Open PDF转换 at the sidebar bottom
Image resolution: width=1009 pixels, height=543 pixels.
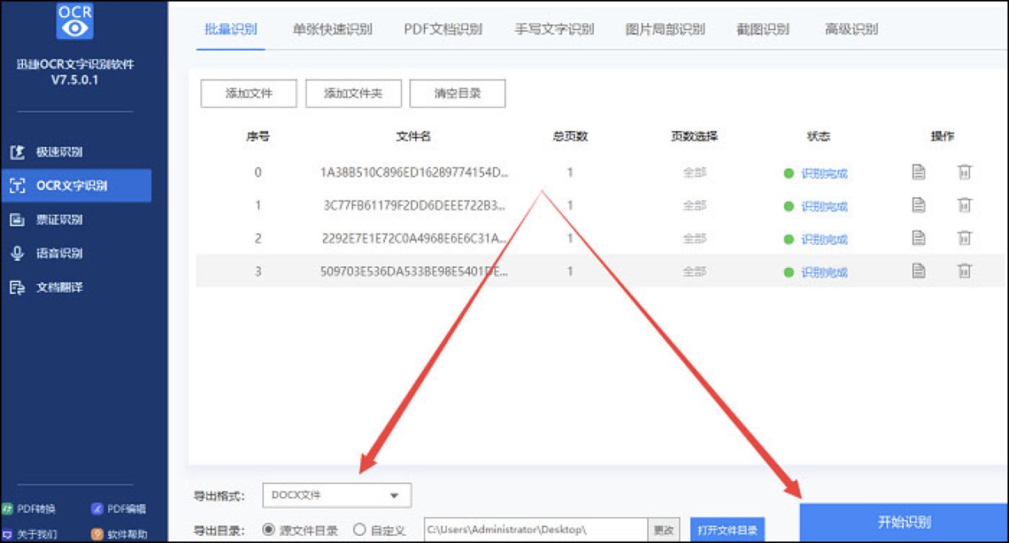pyautogui.click(x=30, y=509)
